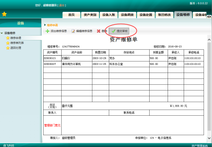Click purchase date 2003-11-25 cell
This screenshot has height=147, width=212.
(101, 64)
